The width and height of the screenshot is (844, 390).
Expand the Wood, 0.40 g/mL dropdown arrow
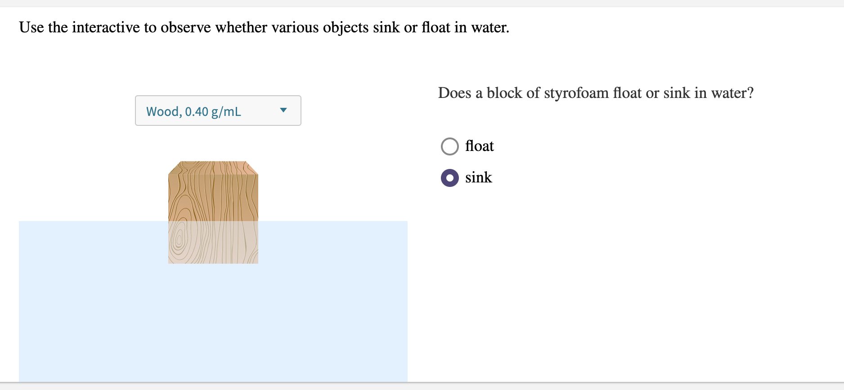coord(283,111)
